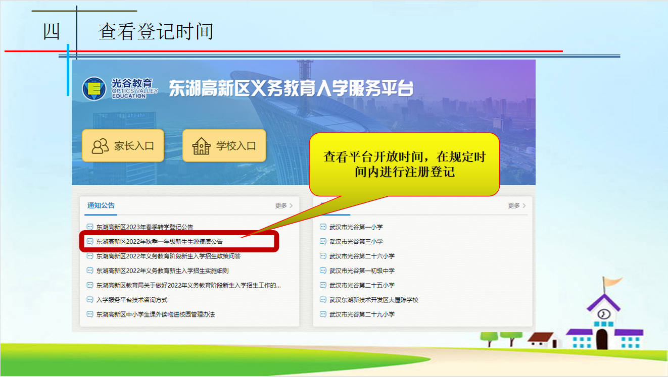Select the 通知公告 tab heading

click(101, 205)
